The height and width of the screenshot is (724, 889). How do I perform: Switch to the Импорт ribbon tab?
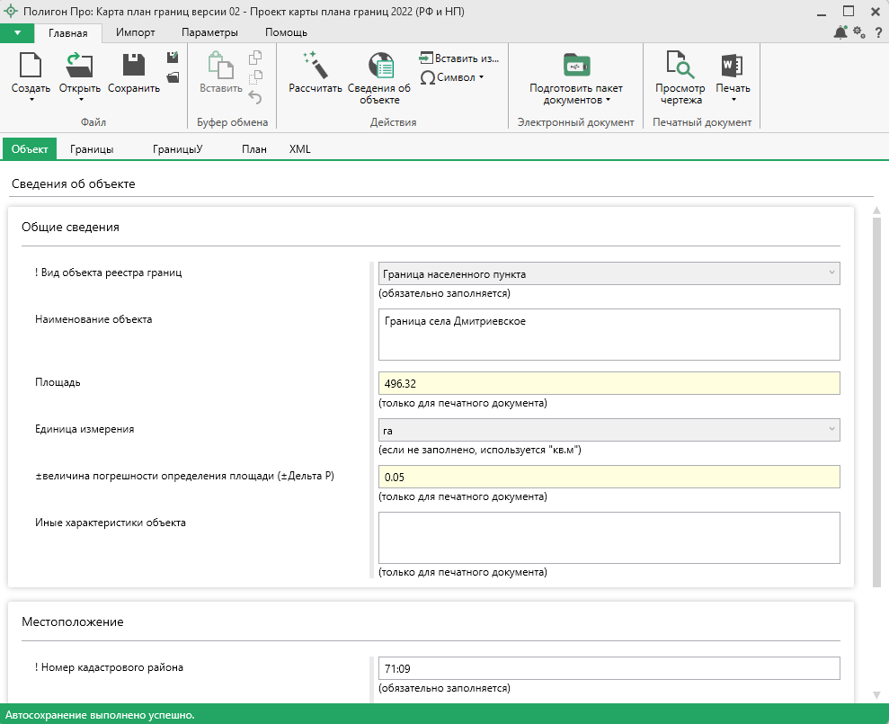click(x=136, y=32)
